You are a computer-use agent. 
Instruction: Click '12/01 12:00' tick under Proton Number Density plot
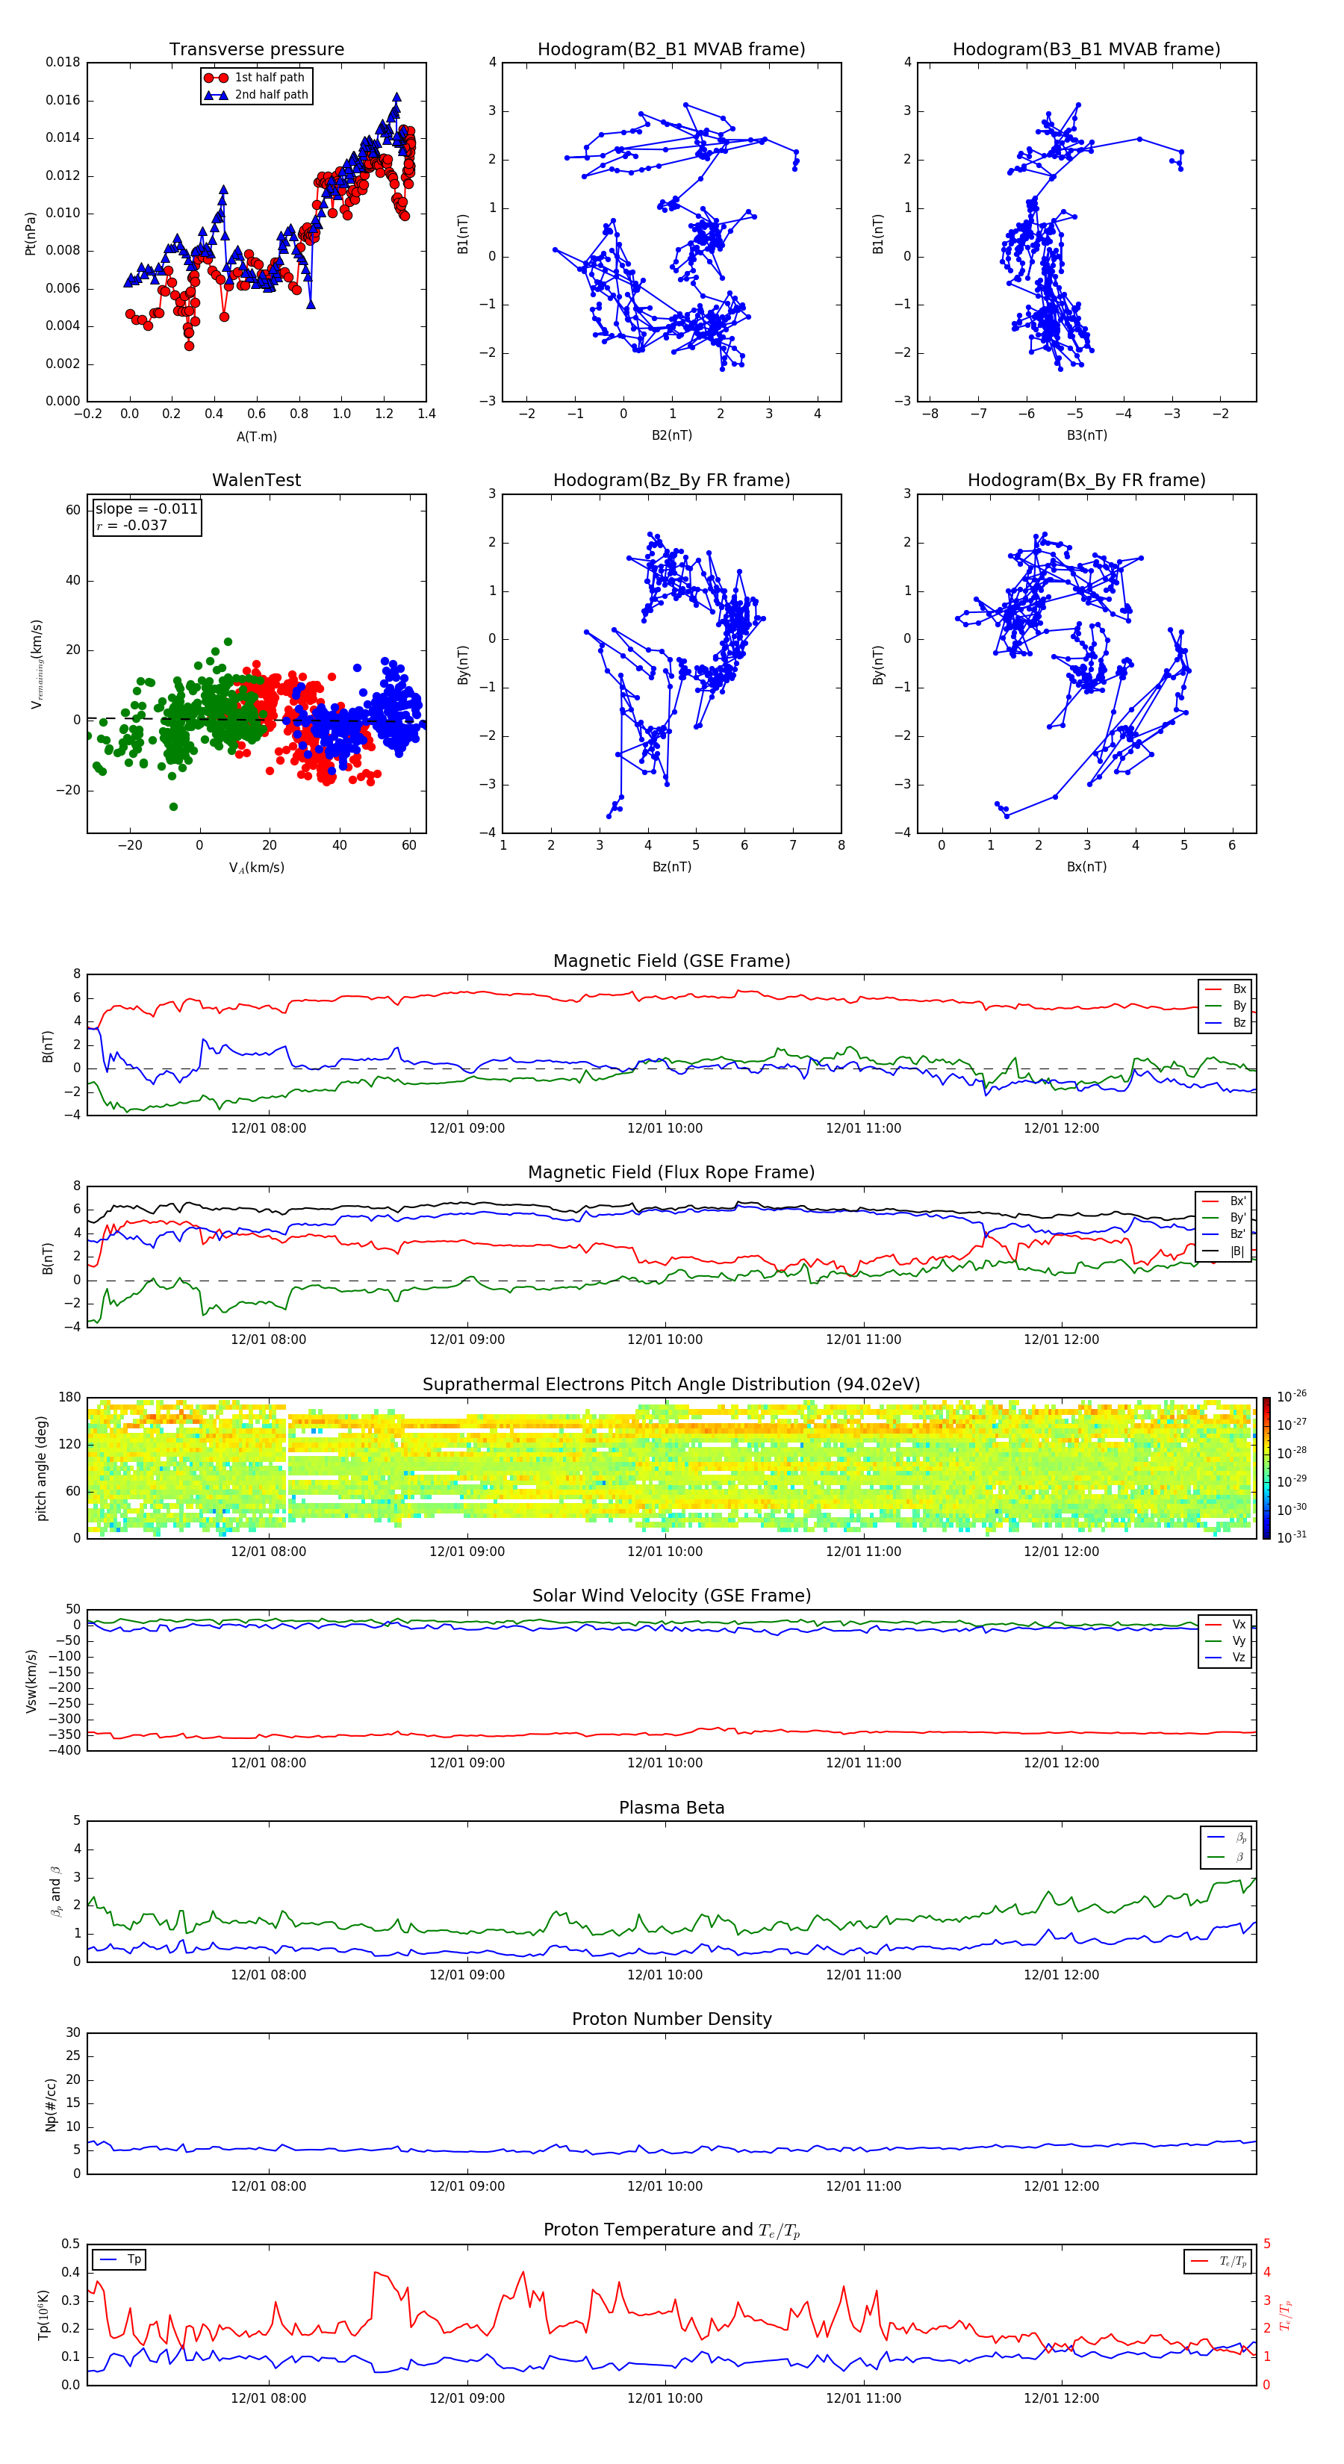1062,2186
